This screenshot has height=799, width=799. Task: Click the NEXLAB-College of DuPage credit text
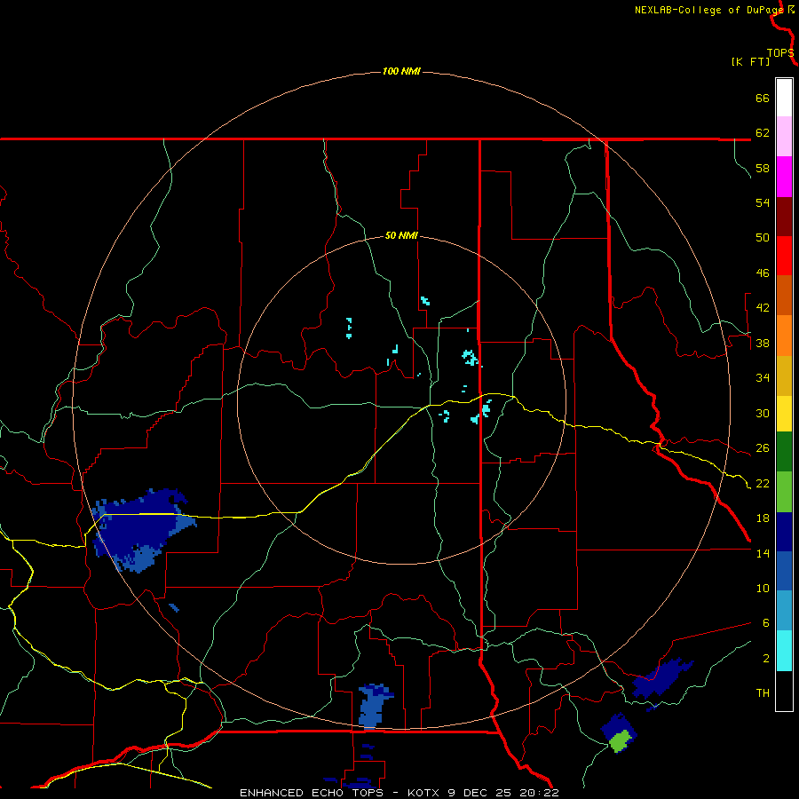tap(708, 10)
